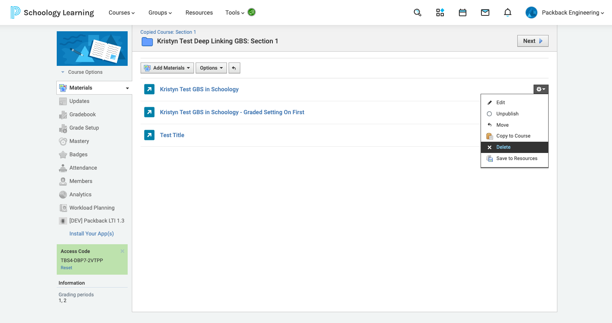The width and height of the screenshot is (612, 323).
Task: Open the search magnifier icon
Action: coord(417,13)
